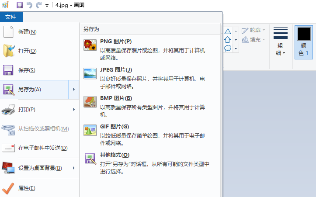Image resolution: width=316 pixels, height=197 pixels.
Task: Open the 文件 menu tab
Action: (11, 17)
